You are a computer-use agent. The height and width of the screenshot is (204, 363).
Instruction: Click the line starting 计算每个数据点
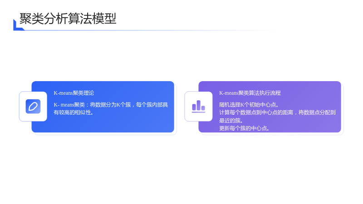[277, 112]
